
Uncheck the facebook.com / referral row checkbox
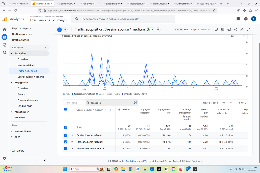coord(66,135)
